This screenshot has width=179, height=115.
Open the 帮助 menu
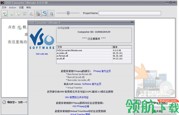pyautogui.click(x=28, y=7)
